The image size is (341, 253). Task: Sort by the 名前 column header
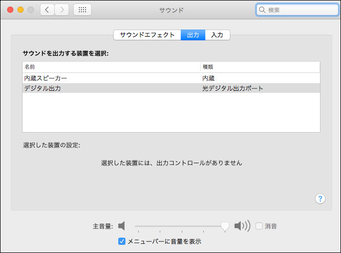click(x=111, y=67)
